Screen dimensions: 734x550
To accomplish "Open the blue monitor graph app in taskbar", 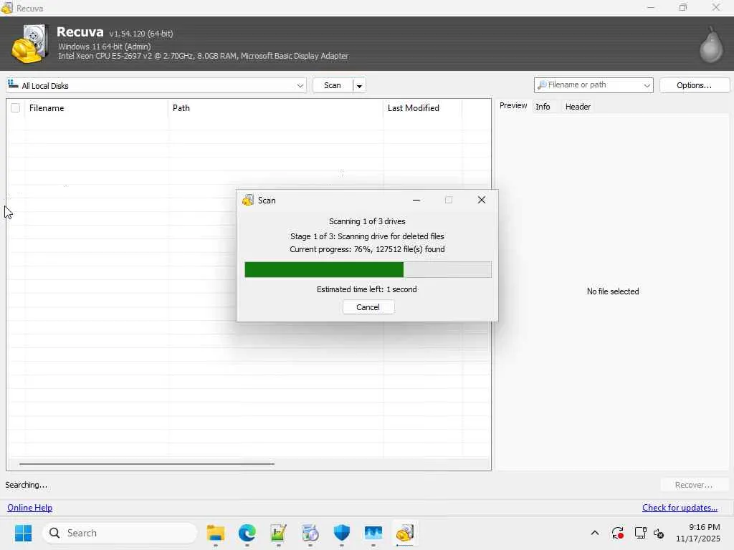I will coord(373,533).
